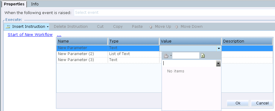Screen dimensions: 275x111
Task: Open the Start of New Workflow link
Action: pyautogui.click(x=30, y=34)
